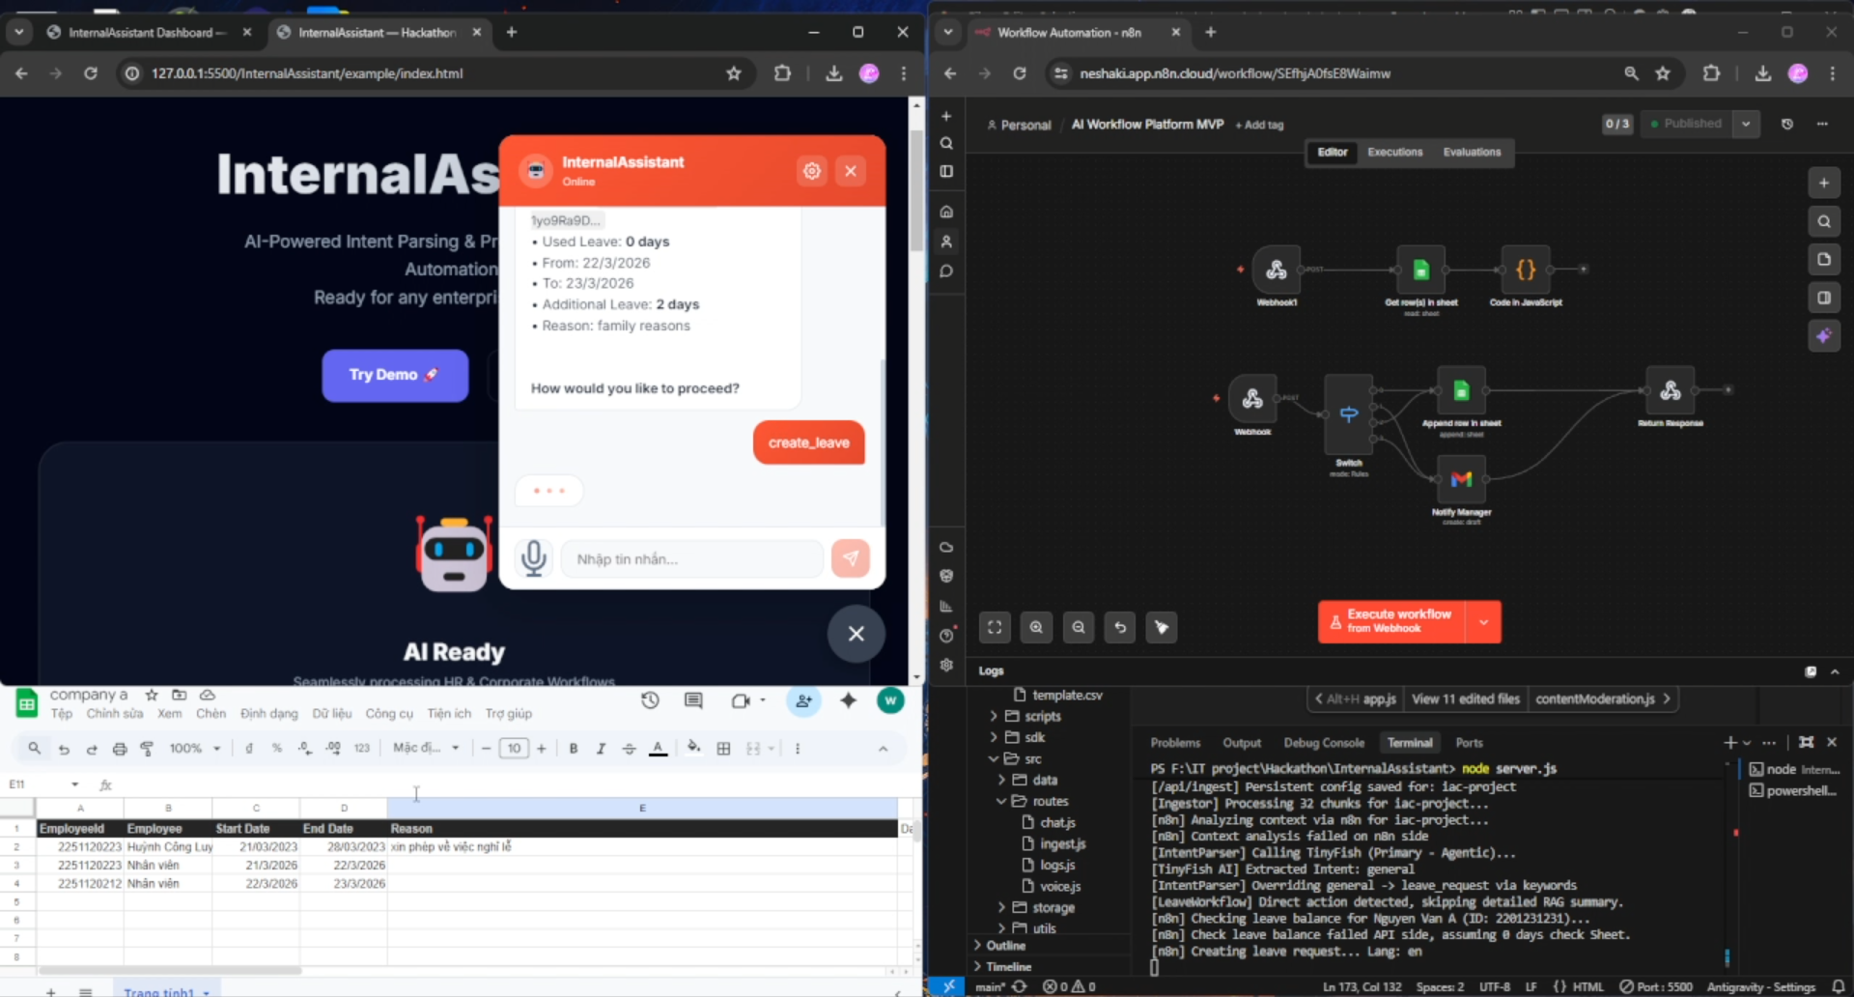Screen dimensions: 1854x997
Task: Open Gemini sparkle in Google Sheets
Action: click(848, 700)
